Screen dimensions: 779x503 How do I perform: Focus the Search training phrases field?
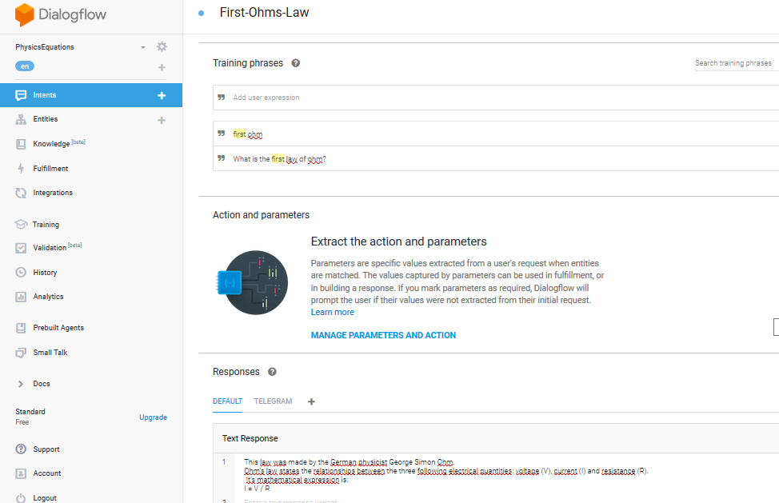pos(737,63)
